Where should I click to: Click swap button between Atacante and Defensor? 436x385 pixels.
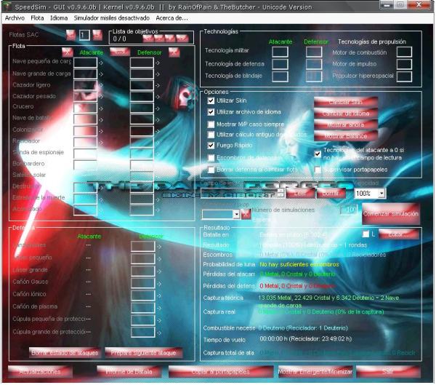[120, 52]
